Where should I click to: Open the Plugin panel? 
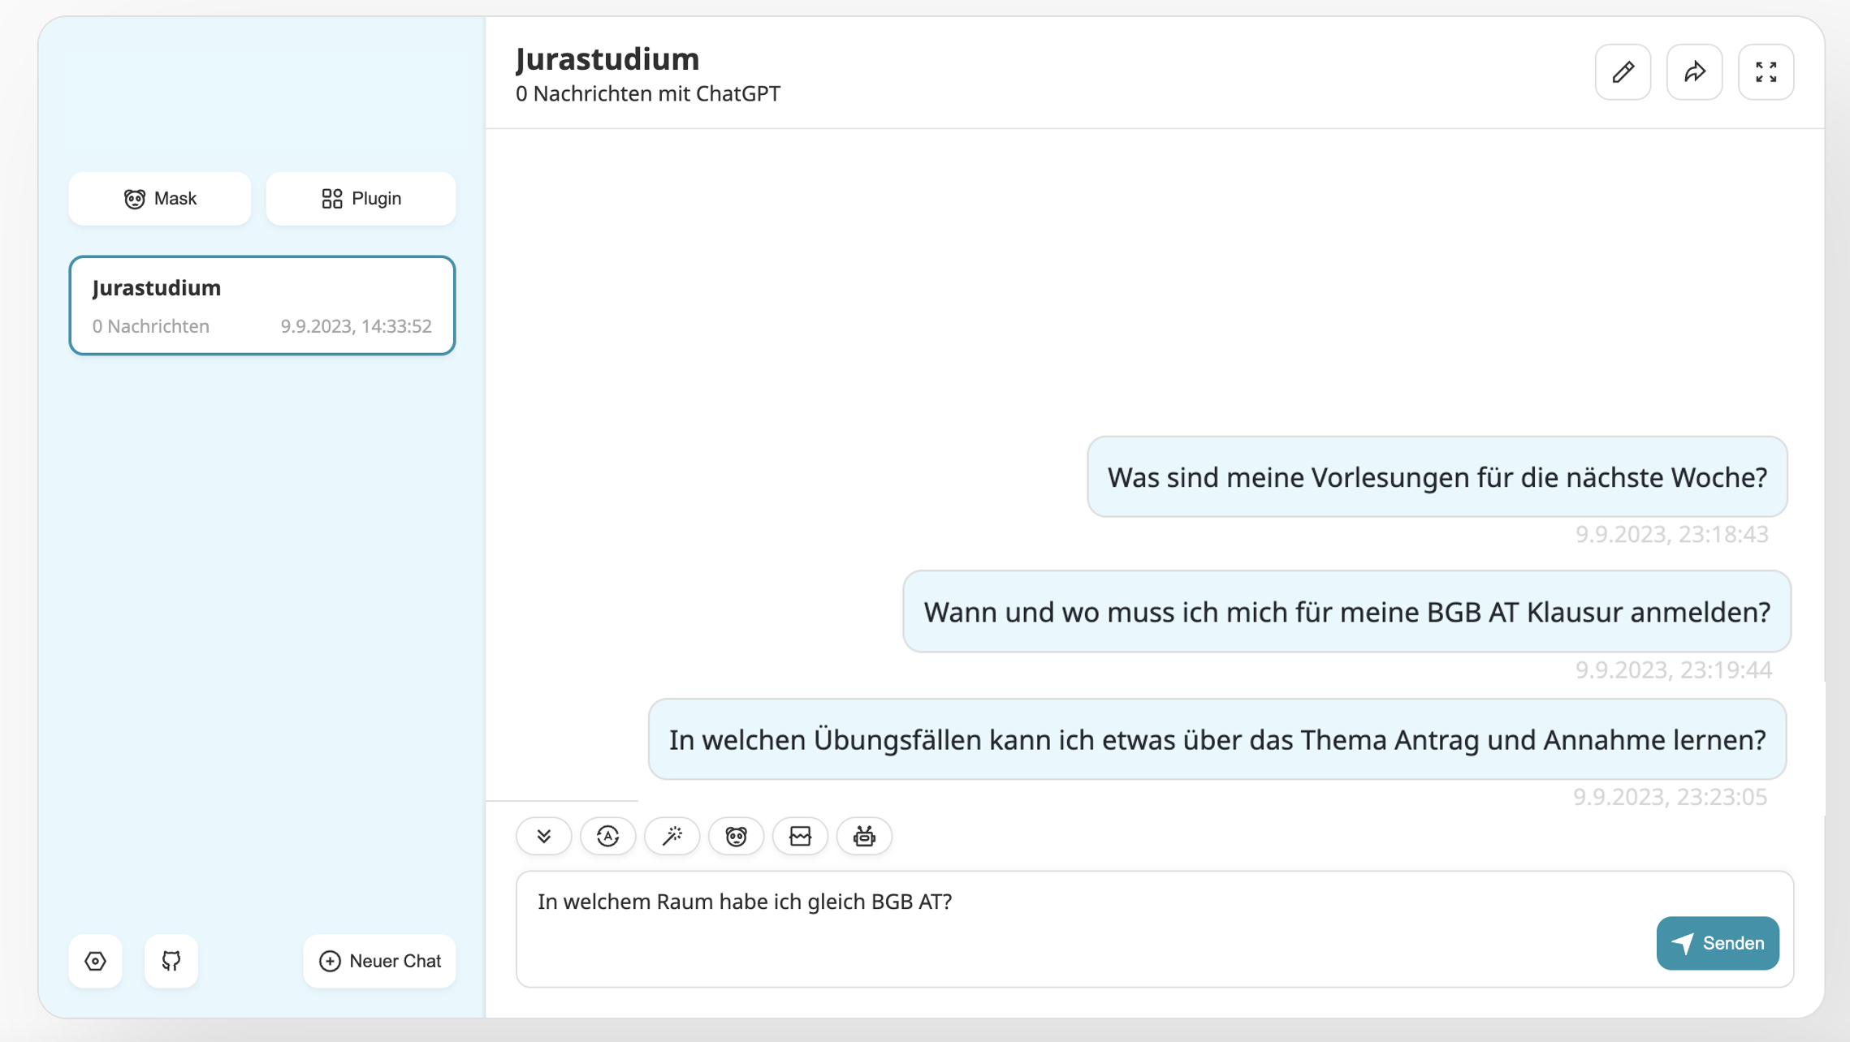361,198
